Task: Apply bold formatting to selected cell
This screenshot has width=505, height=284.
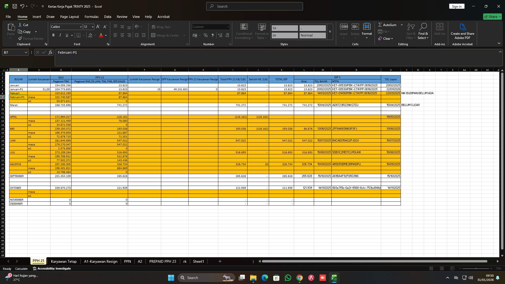Action: [53, 35]
